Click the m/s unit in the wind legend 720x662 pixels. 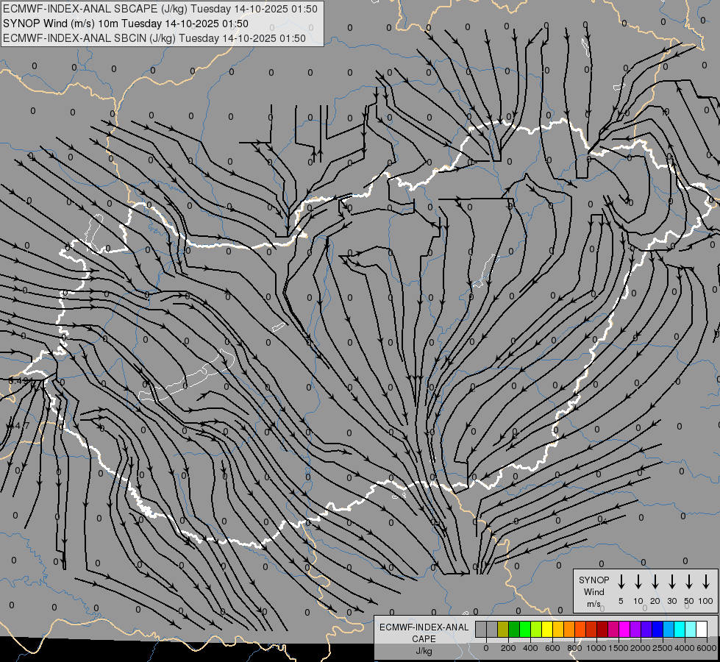point(594,604)
